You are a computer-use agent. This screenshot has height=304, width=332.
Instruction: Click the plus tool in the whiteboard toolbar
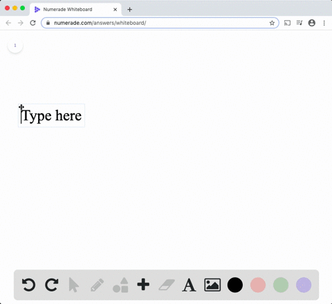pos(143,285)
